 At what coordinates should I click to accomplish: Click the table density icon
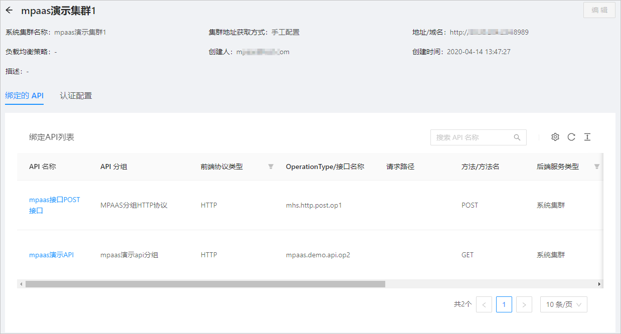pos(587,137)
